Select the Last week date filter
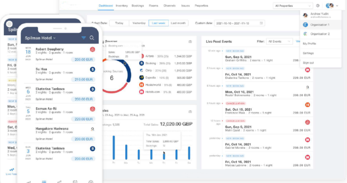347x183 pixels. click(159, 23)
